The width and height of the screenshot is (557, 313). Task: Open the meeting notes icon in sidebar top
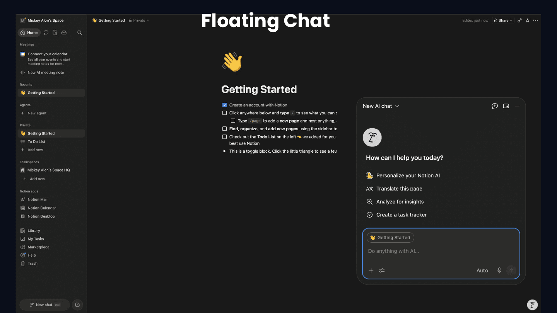pos(55,33)
